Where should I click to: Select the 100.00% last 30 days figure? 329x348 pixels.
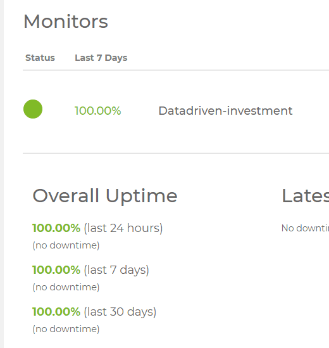(x=56, y=311)
